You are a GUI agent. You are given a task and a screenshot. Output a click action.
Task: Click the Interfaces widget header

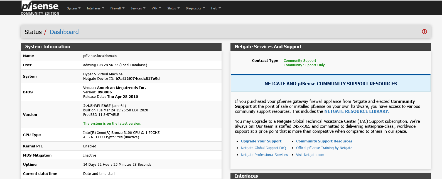(x=331, y=176)
